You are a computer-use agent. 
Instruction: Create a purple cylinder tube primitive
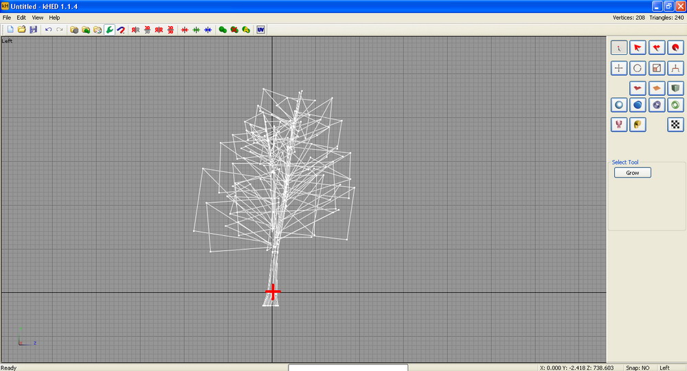pyautogui.click(x=656, y=105)
